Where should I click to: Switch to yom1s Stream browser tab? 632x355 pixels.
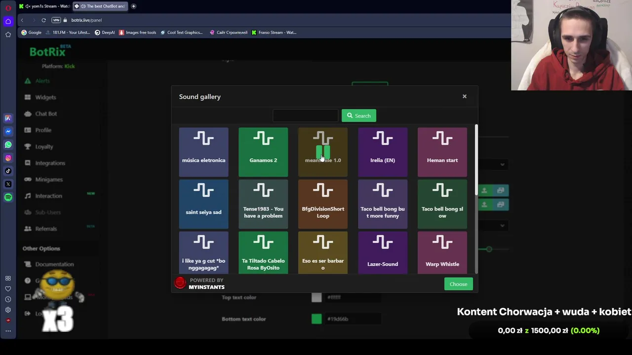[x=44, y=6]
